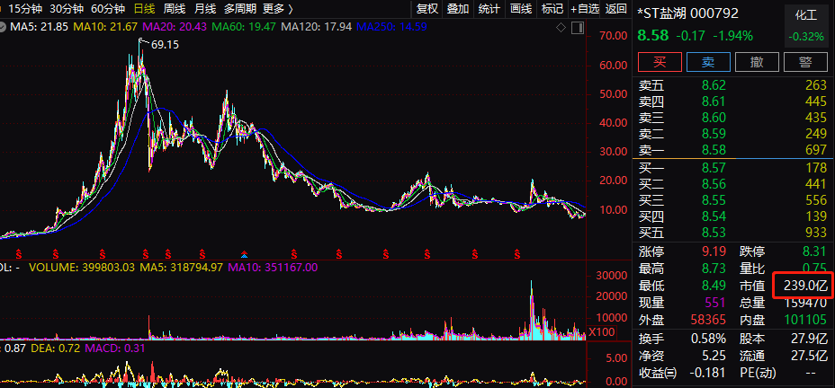The image size is (835, 388).
Task: Click the MACD: 0.31 indicator label
Action: coord(114,348)
